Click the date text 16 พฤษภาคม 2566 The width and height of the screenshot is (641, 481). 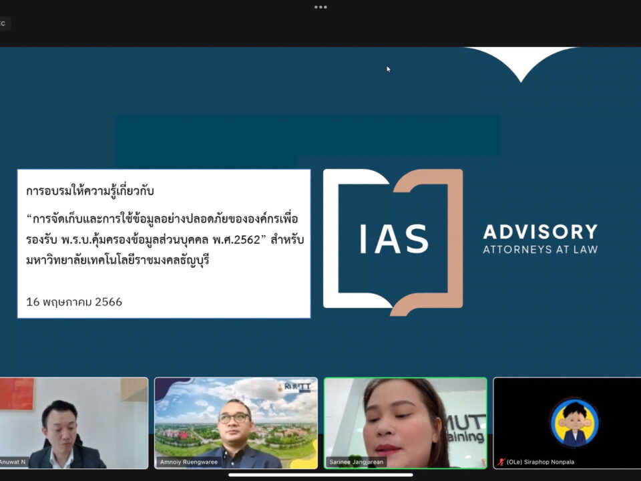pyautogui.click(x=74, y=302)
